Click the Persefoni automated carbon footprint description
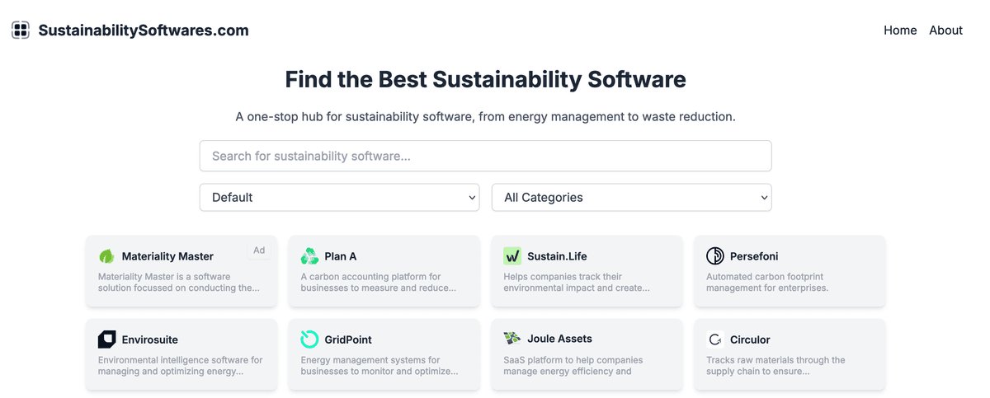Screen dimensions: 990x398 767,283
